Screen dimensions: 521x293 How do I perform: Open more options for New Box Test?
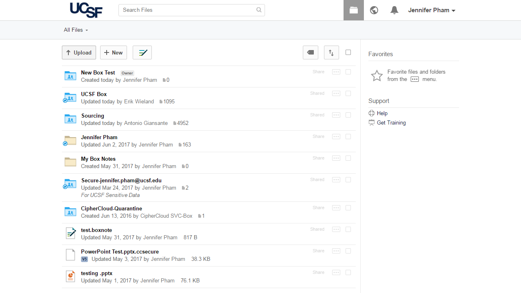336,72
